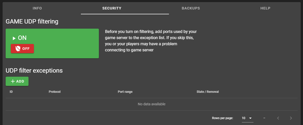The image size is (303, 125).
Task: Click the shield icon on the OFF button
Action: 18,49
